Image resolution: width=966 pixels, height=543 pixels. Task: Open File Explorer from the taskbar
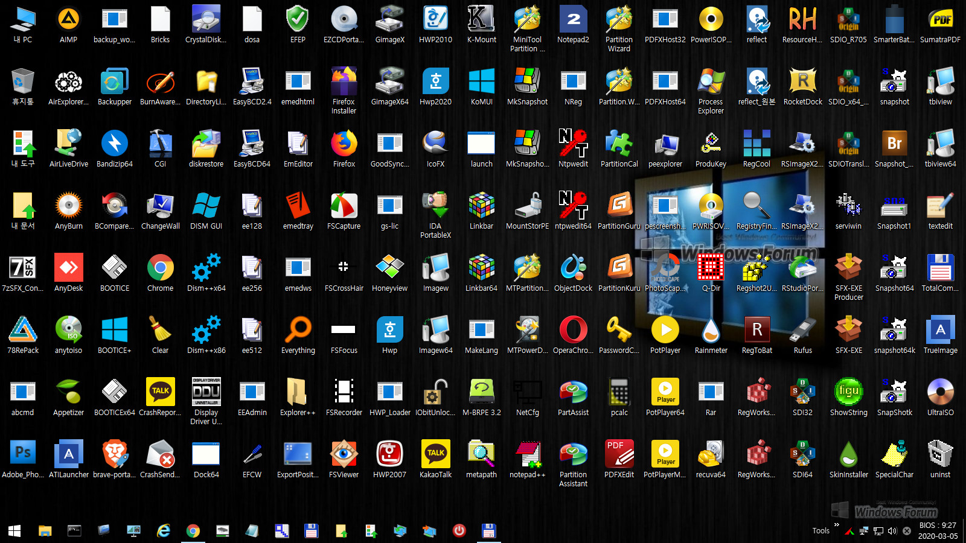45,530
